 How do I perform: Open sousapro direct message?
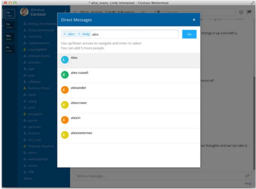coord(33,114)
